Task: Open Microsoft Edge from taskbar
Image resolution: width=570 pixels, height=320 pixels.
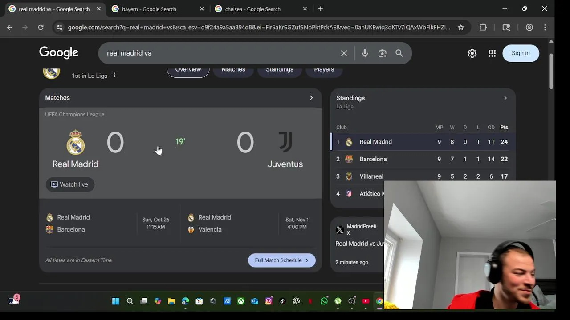Action: (x=185, y=301)
